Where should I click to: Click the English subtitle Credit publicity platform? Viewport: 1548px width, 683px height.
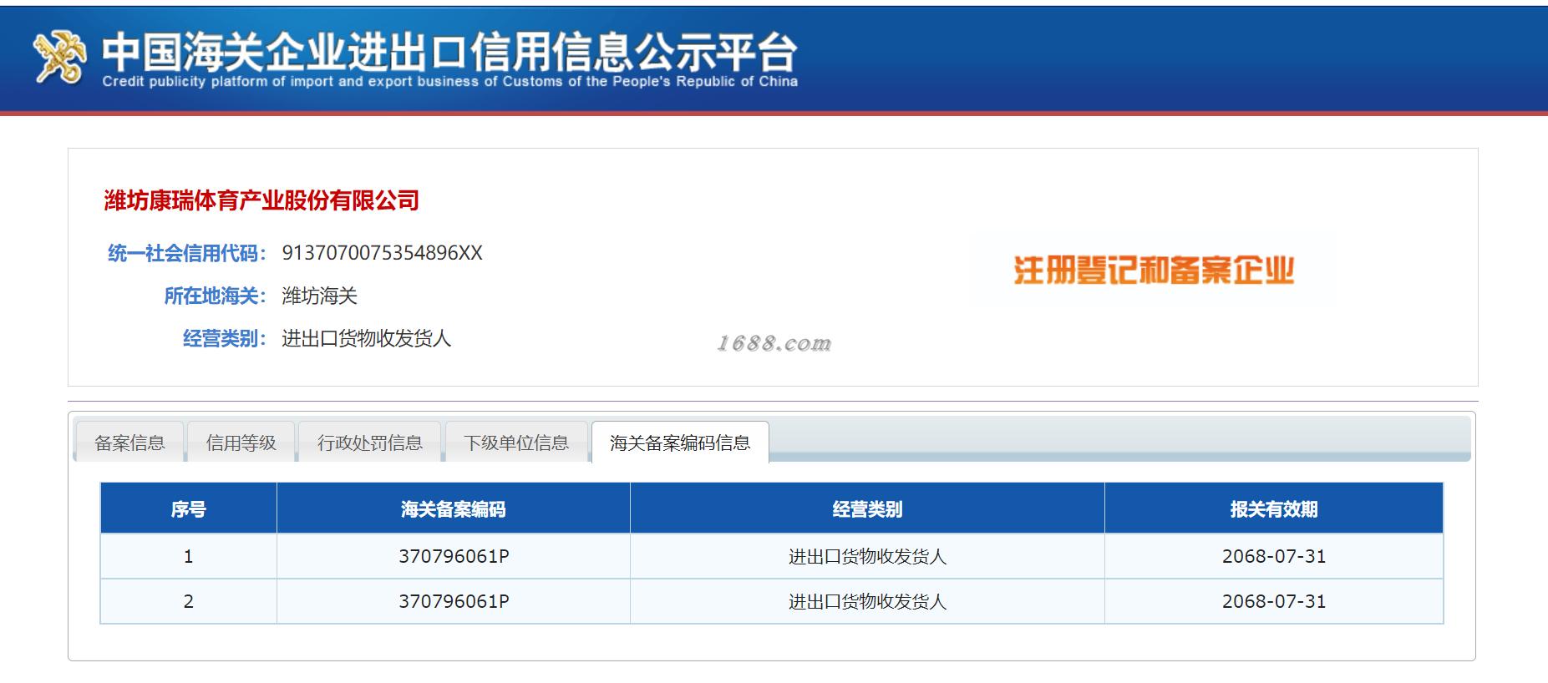point(449,82)
